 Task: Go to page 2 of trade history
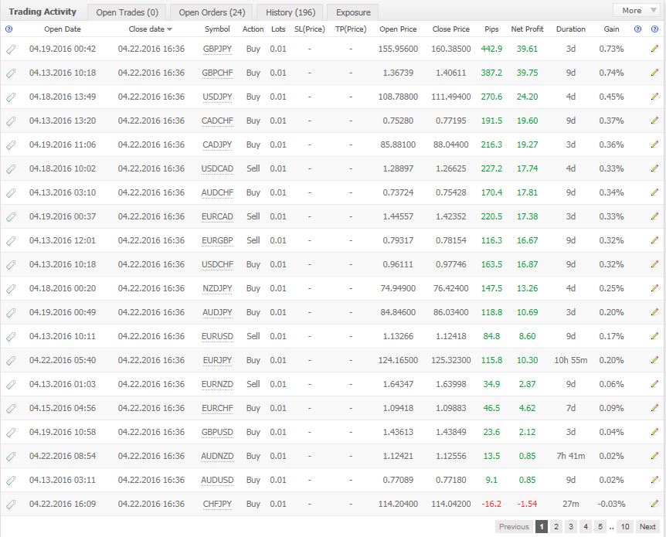point(556,527)
